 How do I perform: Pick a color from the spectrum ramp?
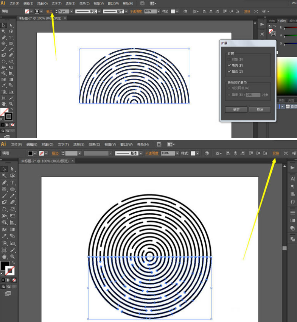pos(288,76)
